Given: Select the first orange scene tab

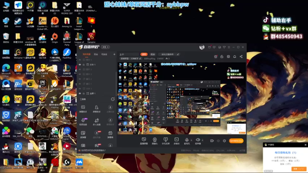Looking at the screenshot, I should [x=86, y=54].
